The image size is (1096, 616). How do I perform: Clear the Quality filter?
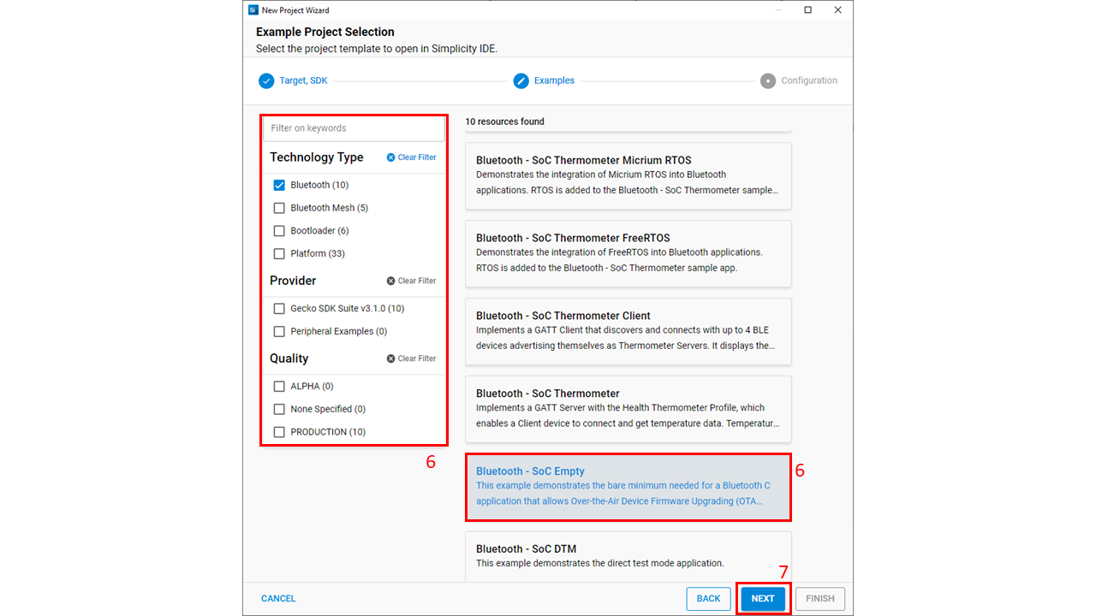click(411, 358)
